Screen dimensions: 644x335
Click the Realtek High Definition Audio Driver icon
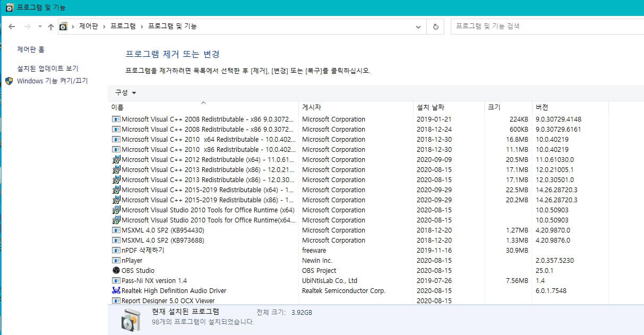pyautogui.click(x=116, y=290)
